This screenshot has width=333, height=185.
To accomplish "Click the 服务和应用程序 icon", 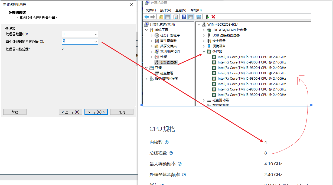I will [x=152, y=78].
